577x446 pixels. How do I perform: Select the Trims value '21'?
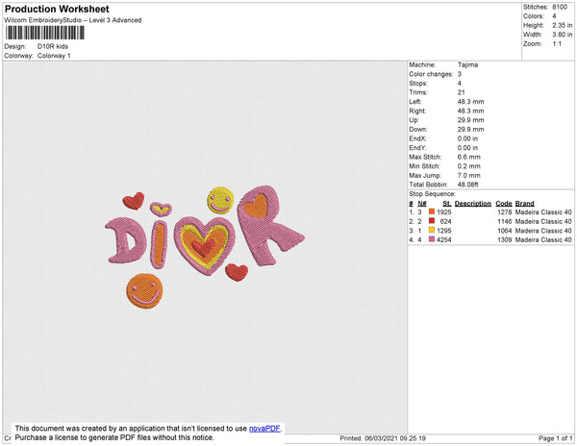click(x=462, y=92)
